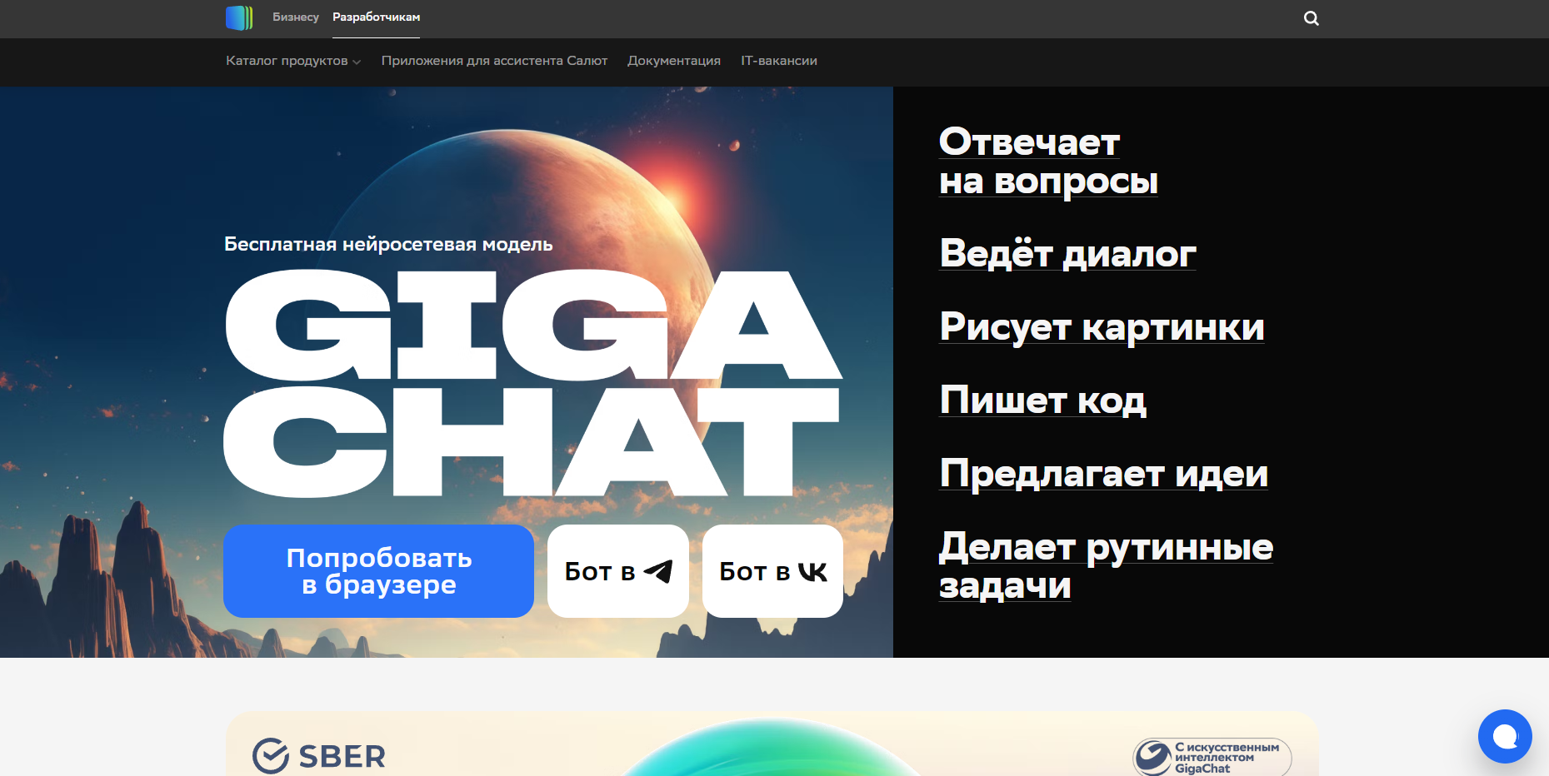1549x776 pixels.
Task: Click the Sber developers logo icon
Action: point(239,17)
